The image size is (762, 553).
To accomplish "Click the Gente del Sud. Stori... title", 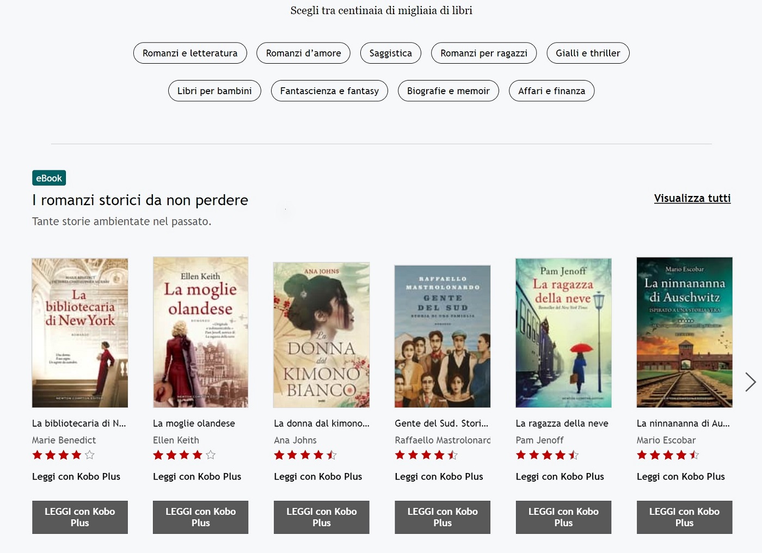I will [441, 423].
